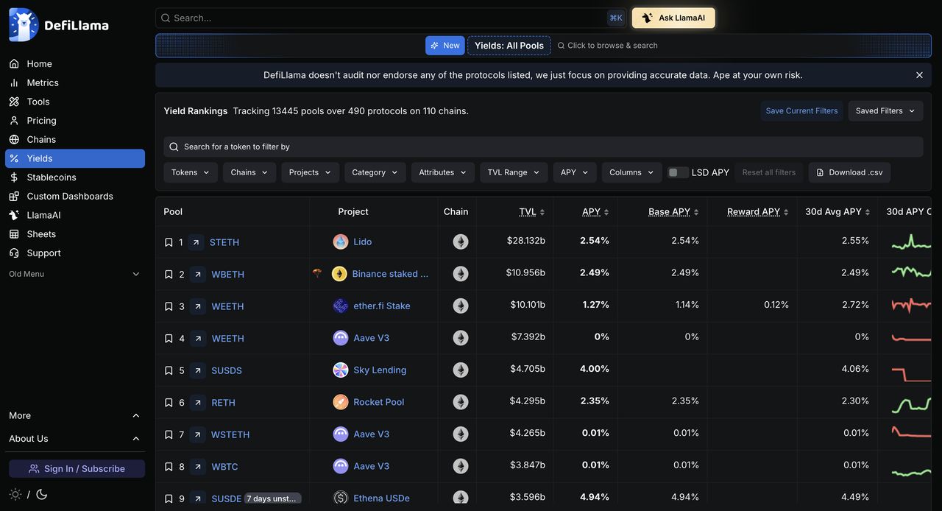Viewport: 942px width, 511px height.
Task: Open Stablecoins in sidebar
Action: click(75, 177)
